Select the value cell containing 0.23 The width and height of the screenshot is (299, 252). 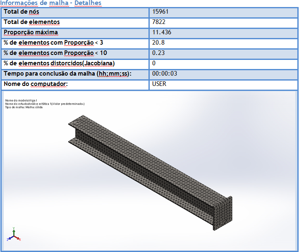click(x=158, y=53)
